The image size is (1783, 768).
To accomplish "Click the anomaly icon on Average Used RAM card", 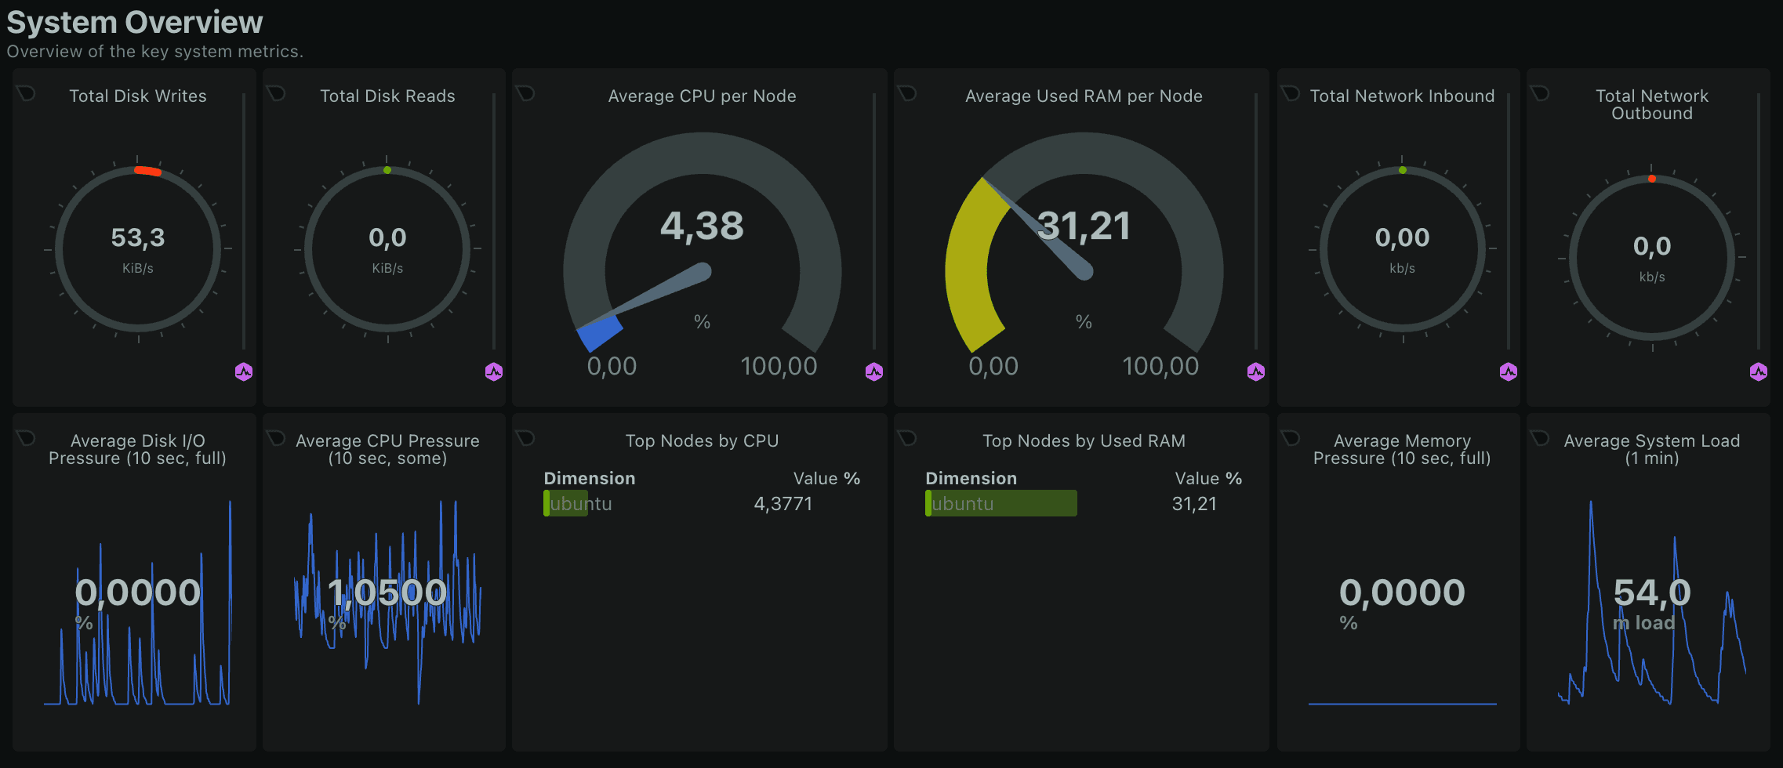I will [1256, 372].
